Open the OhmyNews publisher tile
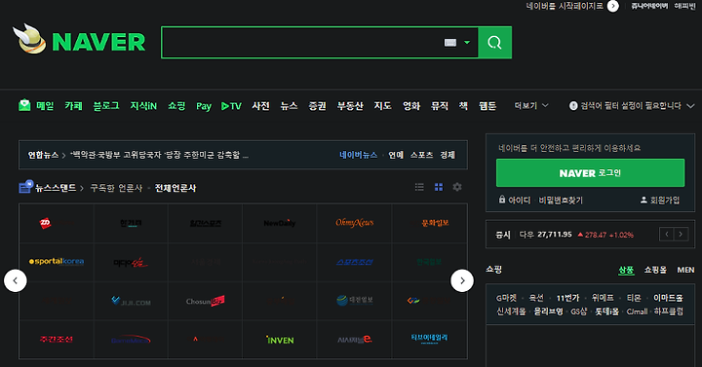Screen dimensions: 702x367 pyautogui.click(x=354, y=223)
